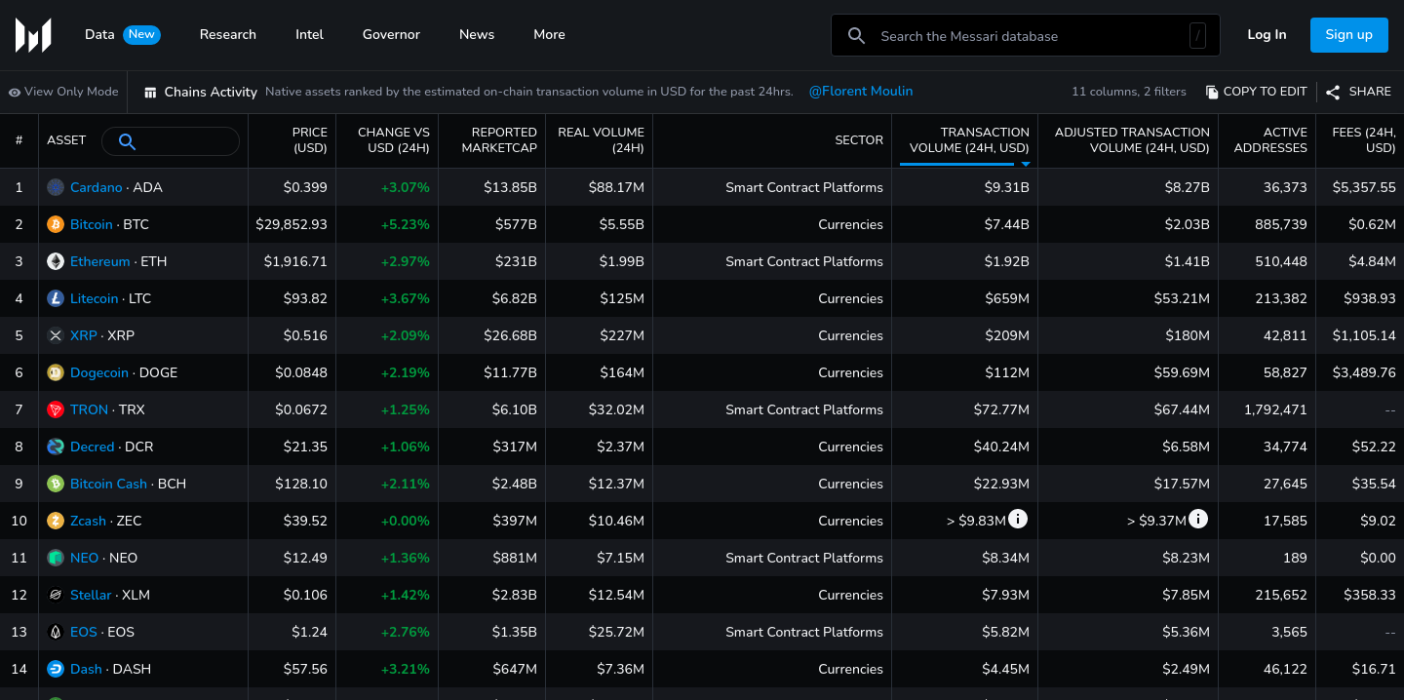1404x700 pixels.
Task: Open the Dogecoin asset link
Action: 99,372
